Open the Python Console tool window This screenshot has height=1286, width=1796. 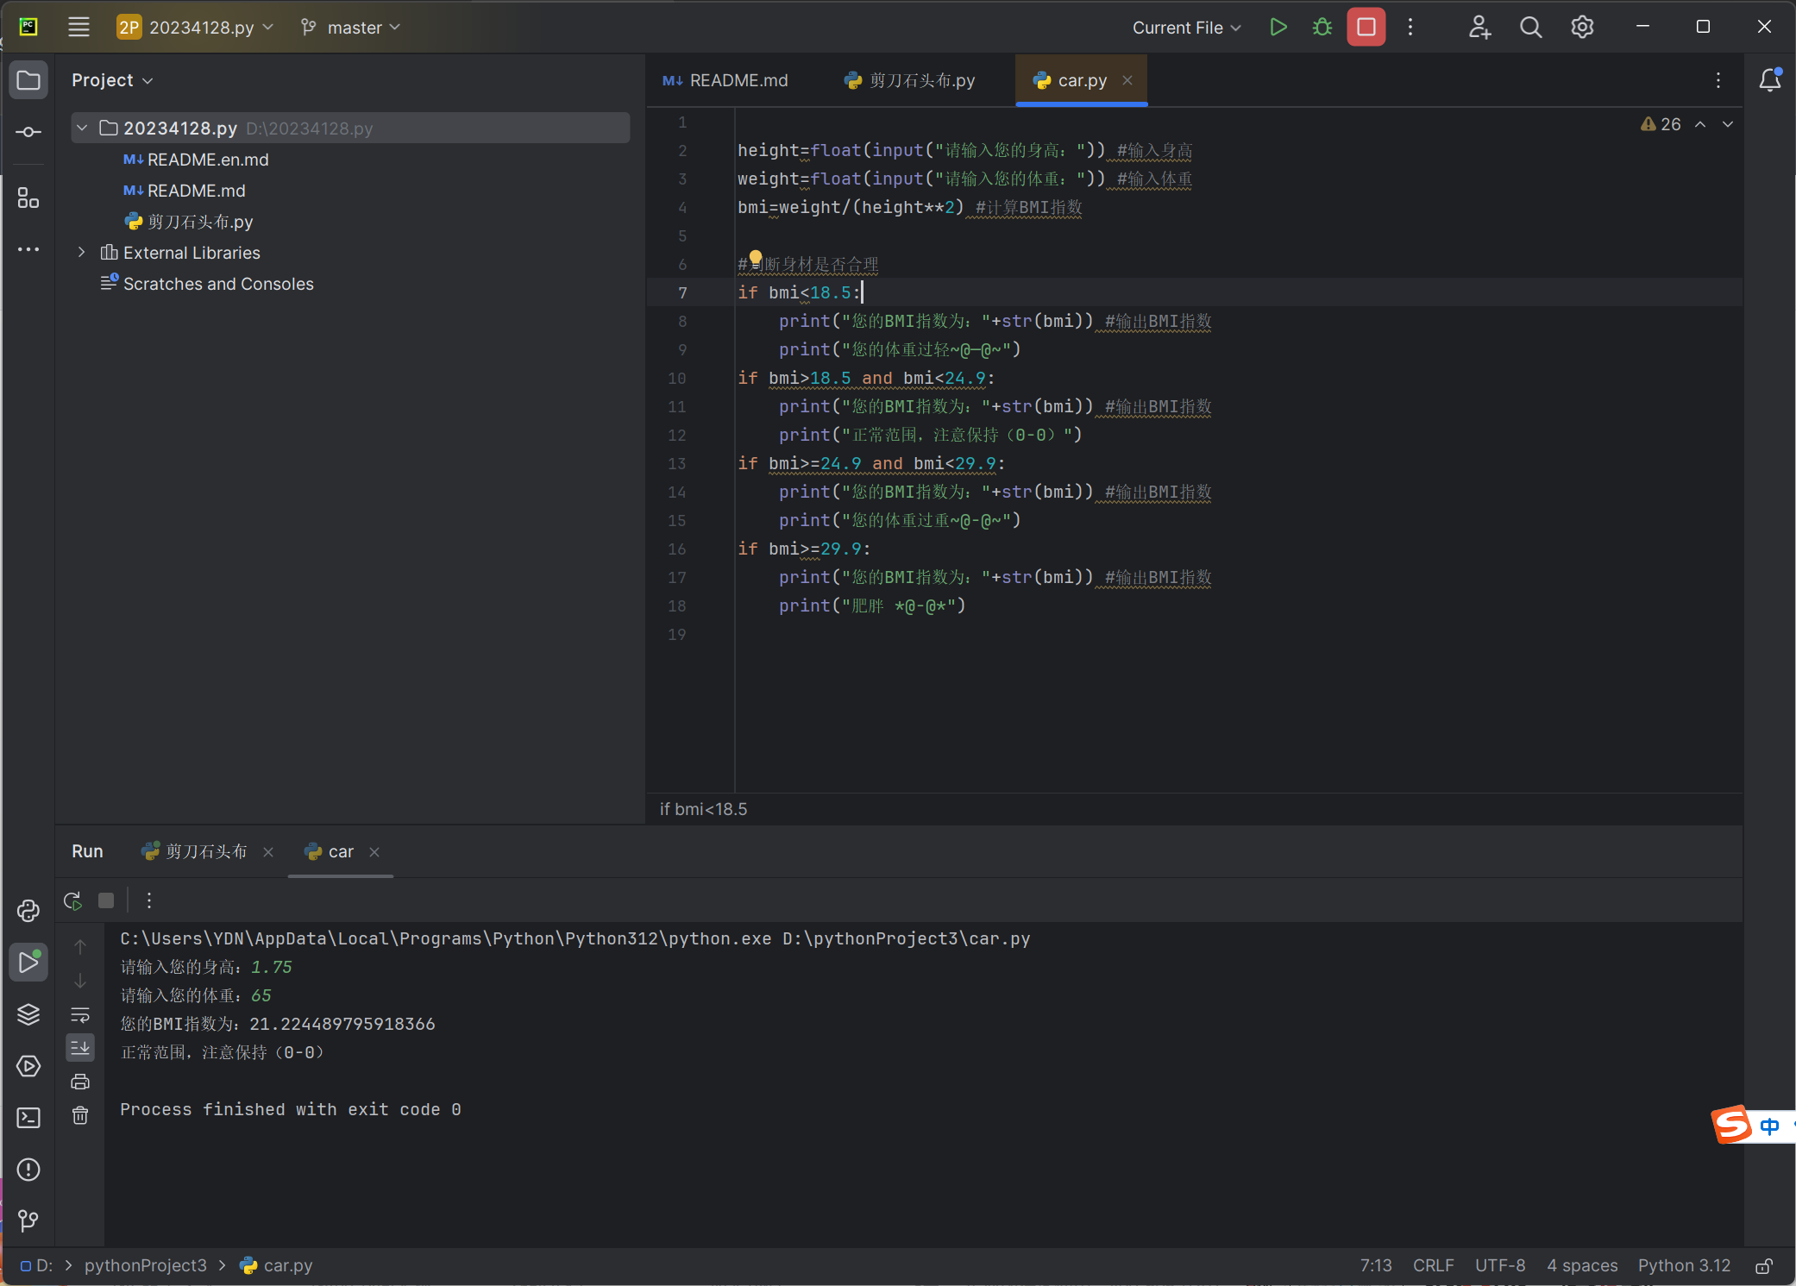click(x=28, y=911)
